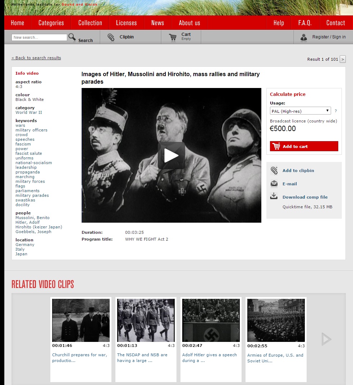
Task: Go to next search result arrow
Action: tap(343, 59)
